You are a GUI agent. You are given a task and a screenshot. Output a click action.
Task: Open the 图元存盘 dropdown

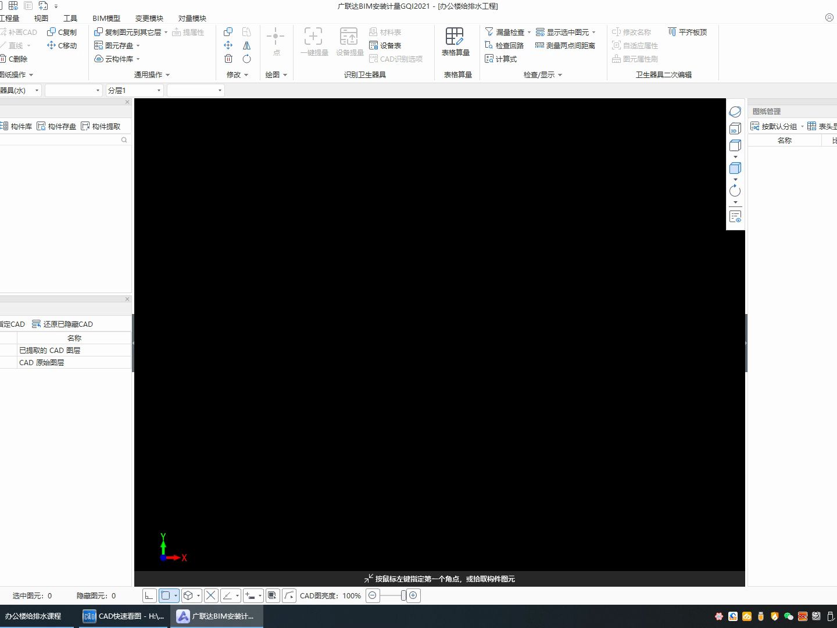pyautogui.click(x=138, y=45)
